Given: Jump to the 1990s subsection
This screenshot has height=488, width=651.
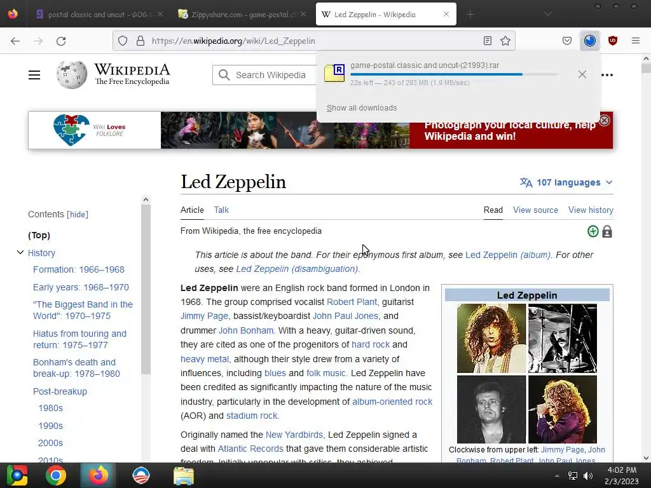Looking at the screenshot, I should [x=51, y=426].
